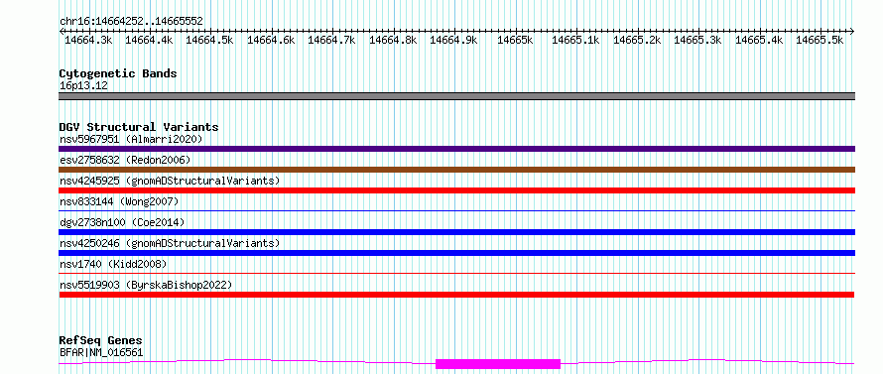This screenshot has height=374, width=883.
Task: Select dgv2738n100 (Coe2014) variant label
Action: click(x=122, y=222)
